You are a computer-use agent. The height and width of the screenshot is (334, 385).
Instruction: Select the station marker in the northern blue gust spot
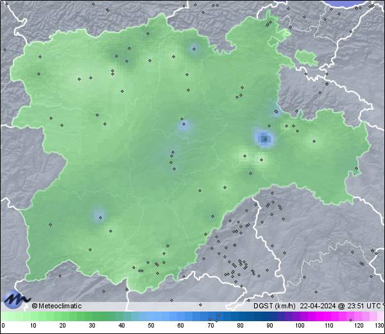tap(194, 49)
